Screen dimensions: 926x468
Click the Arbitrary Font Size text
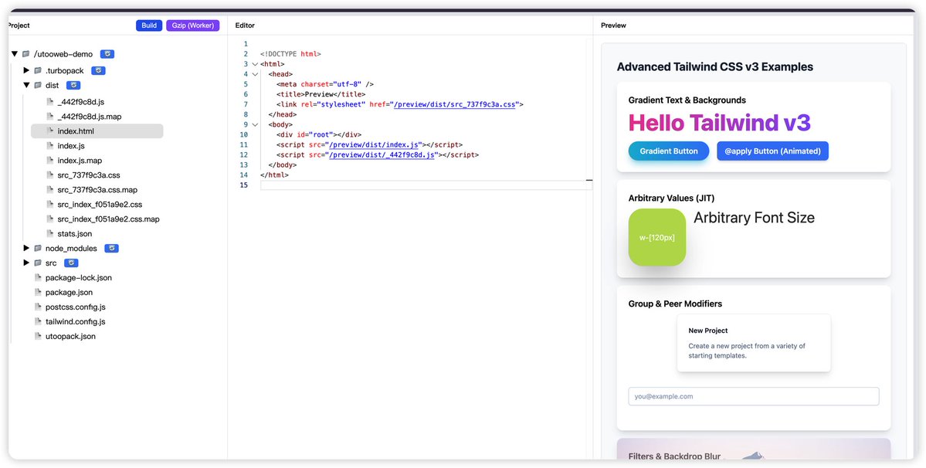[x=754, y=218]
